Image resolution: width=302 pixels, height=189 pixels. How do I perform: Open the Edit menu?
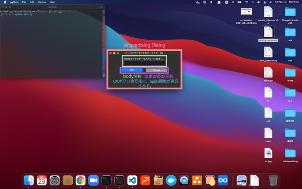(32, 2)
